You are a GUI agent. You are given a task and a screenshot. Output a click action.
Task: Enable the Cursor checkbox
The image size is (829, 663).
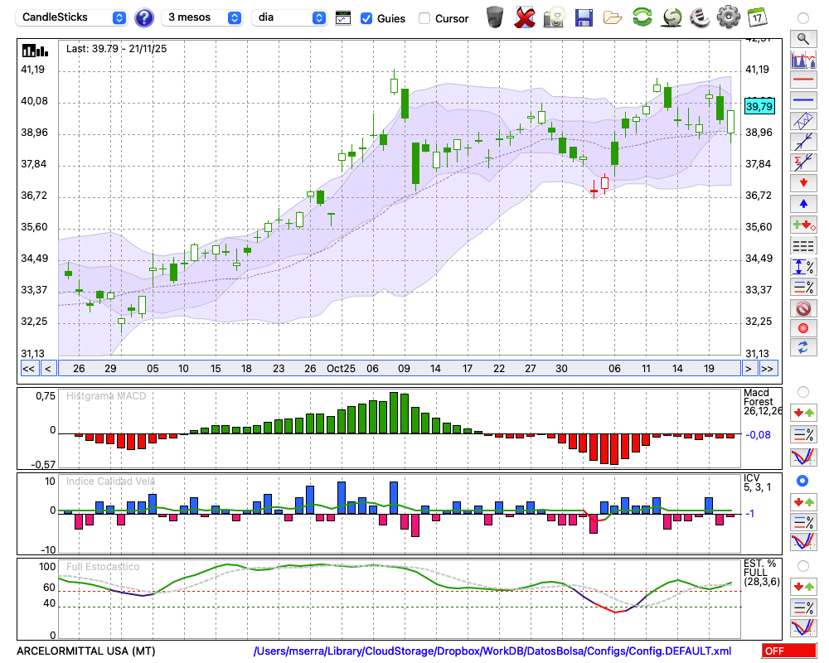424,18
